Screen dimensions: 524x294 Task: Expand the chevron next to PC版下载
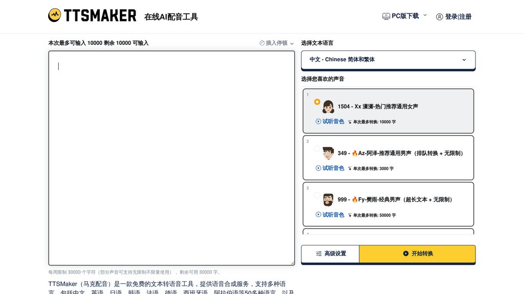click(x=425, y=15)
